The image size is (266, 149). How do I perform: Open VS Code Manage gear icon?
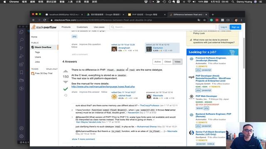(21, 136)
